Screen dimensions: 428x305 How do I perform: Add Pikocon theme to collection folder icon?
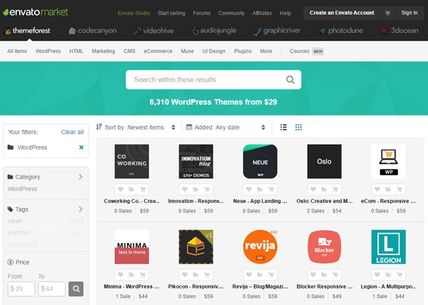tap(195, 275)
